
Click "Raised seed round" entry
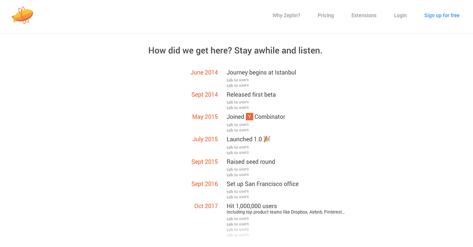[x=251, y=162]
